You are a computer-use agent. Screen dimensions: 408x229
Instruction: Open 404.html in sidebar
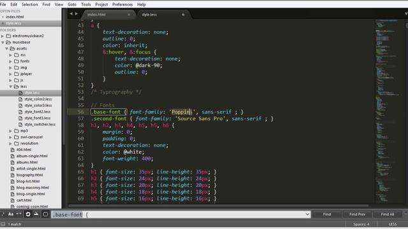click(x=24, y=150)
